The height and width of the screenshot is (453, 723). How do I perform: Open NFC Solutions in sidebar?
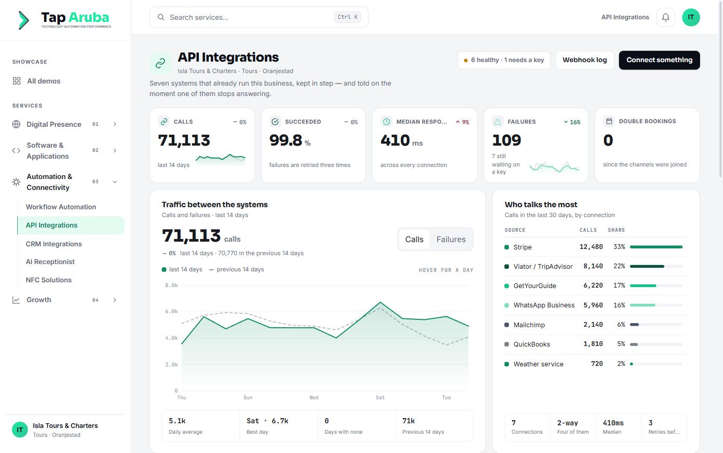(x=71, y=280)
